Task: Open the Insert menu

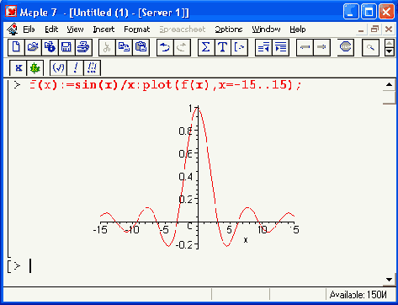Action: (x=103, y=29)
